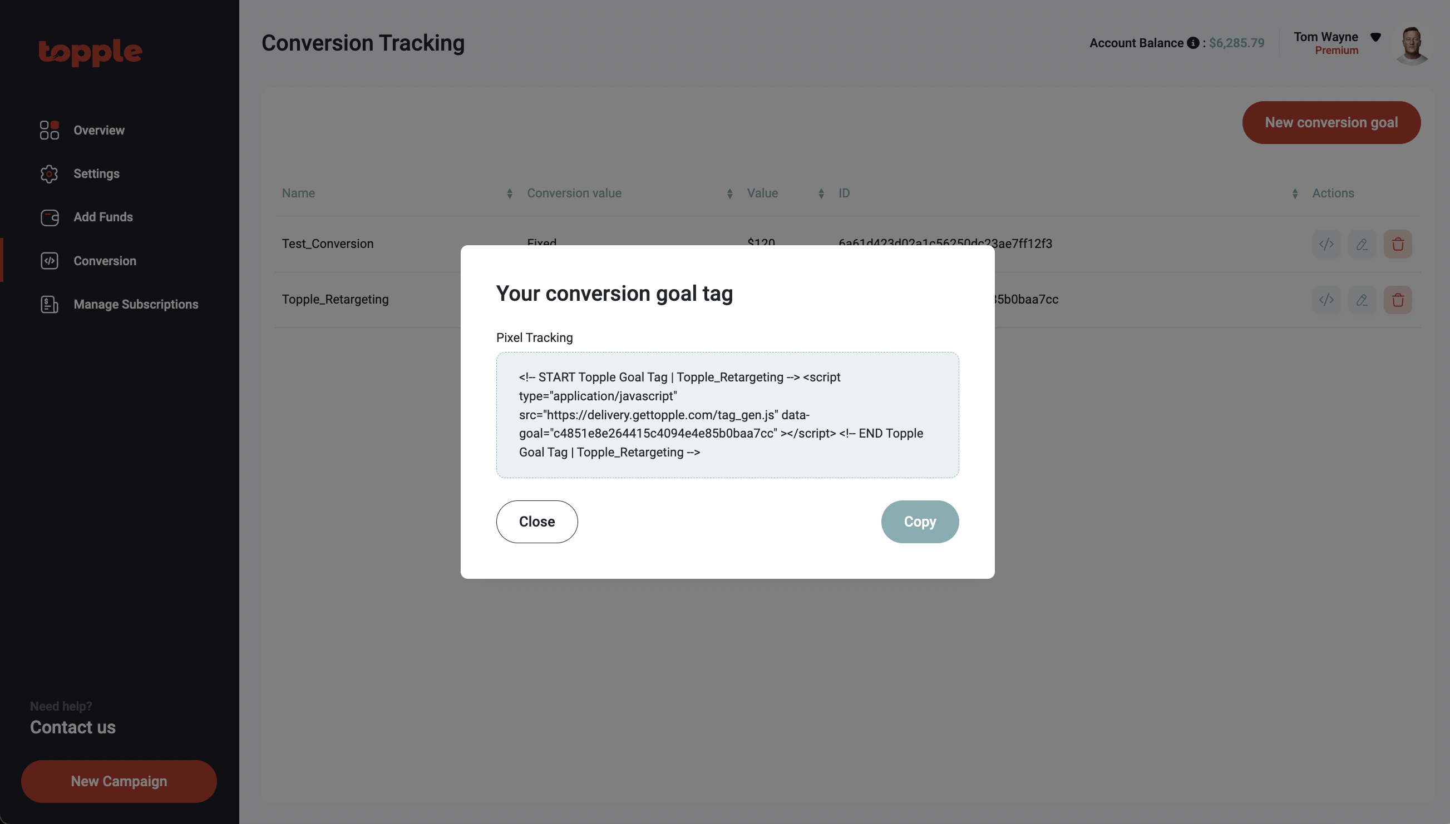Viewport: 1450px width, 824px height.
Task: Go to Add Funds menu item
Action: pos(103,217)
